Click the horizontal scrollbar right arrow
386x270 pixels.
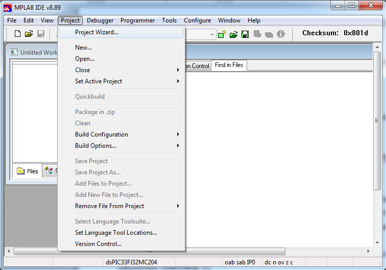(368, 251)
